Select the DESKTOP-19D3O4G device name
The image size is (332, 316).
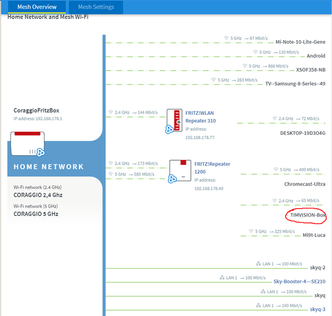tap(303, 133)
